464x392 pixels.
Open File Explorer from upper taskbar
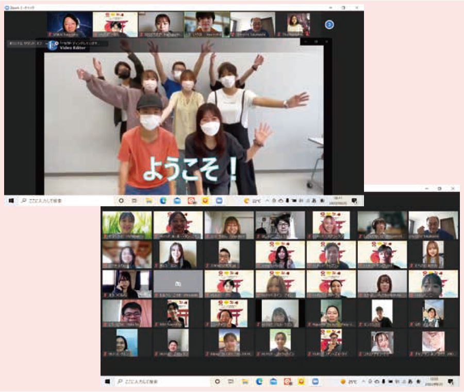coord(149,201)
